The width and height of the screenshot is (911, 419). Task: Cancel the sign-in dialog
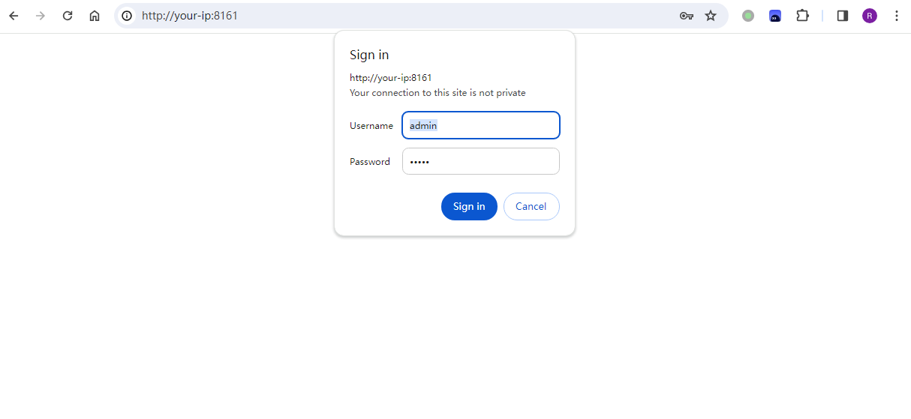[x=531, y=206]
